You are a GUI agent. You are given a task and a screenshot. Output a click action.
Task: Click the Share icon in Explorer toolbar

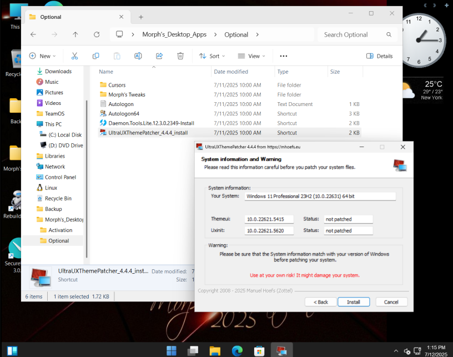tap(159, 56)
